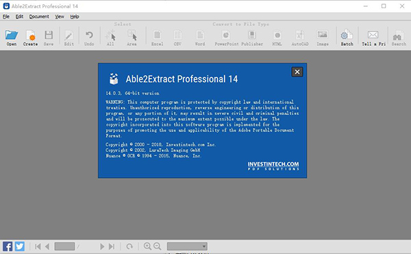Image resolution: width=411 pixels, height=254 pixels.
Task: Click the zoom out magnifier
Action: 158,246
